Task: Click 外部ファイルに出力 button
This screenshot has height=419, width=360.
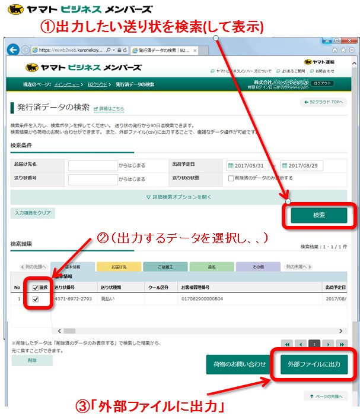Action: click(314, 364)
